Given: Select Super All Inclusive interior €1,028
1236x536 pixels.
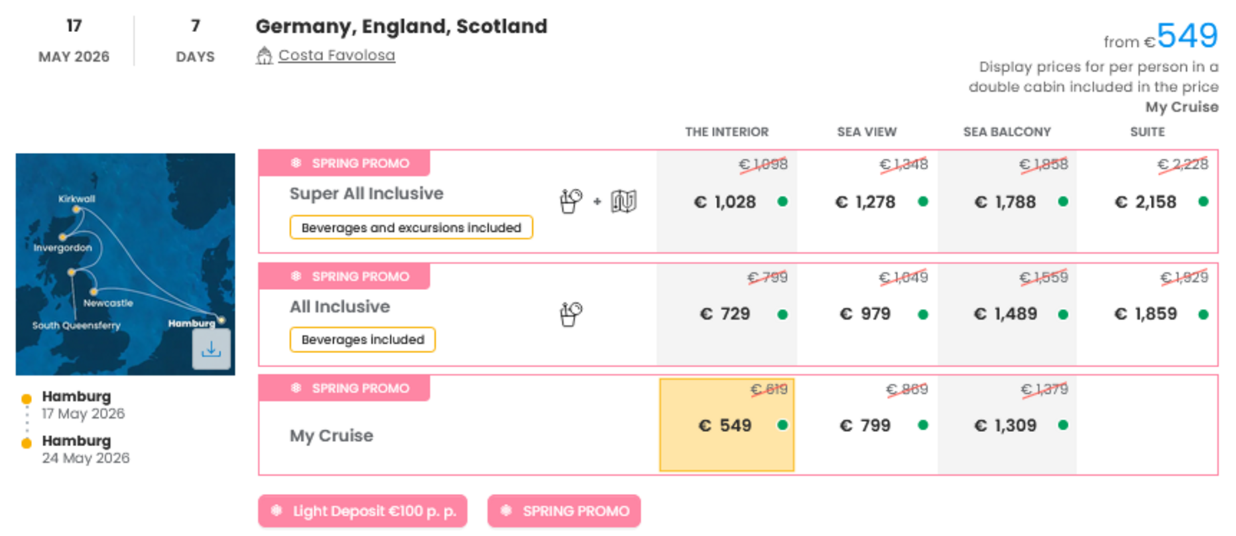Looking at the screenshot, I should tap(726, 202).
